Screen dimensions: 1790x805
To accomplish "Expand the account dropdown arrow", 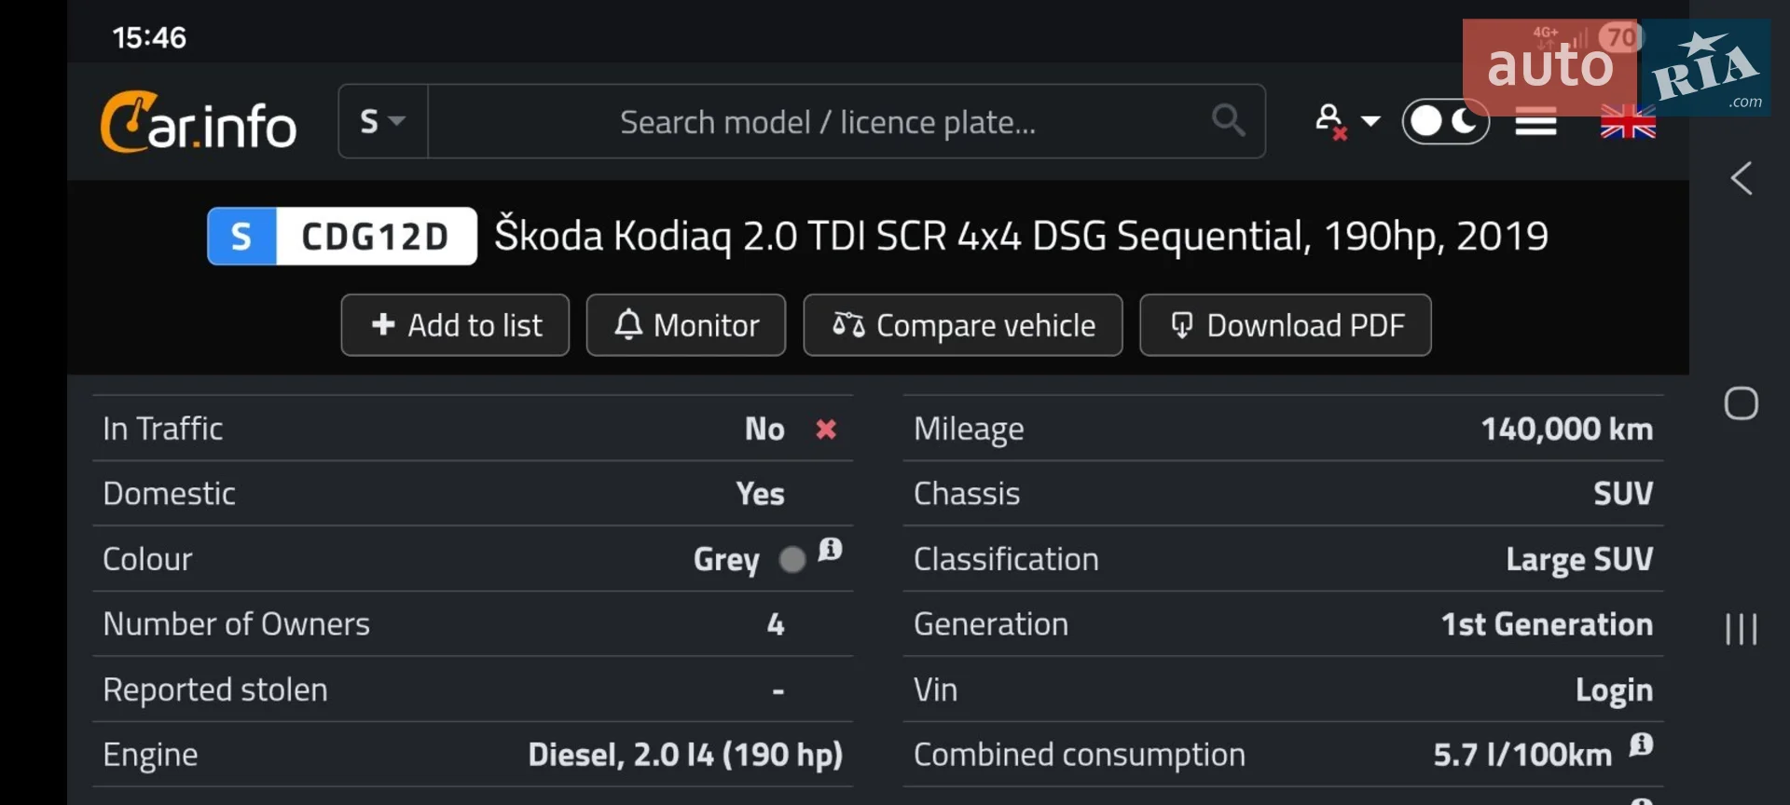I will [x=1370, y=121].
